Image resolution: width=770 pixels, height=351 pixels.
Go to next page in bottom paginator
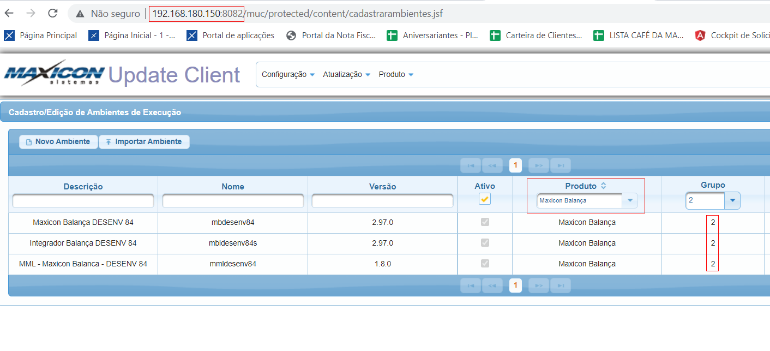(539, 285)
